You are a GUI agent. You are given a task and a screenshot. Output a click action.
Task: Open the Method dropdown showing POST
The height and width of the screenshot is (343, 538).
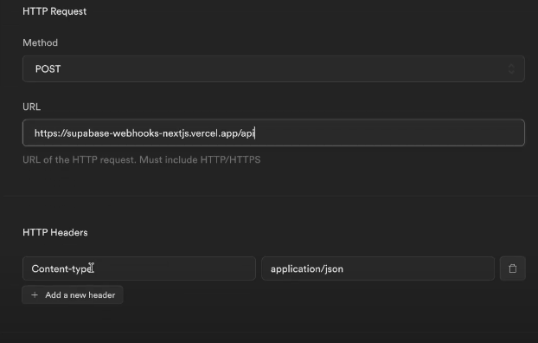(273, 68)
